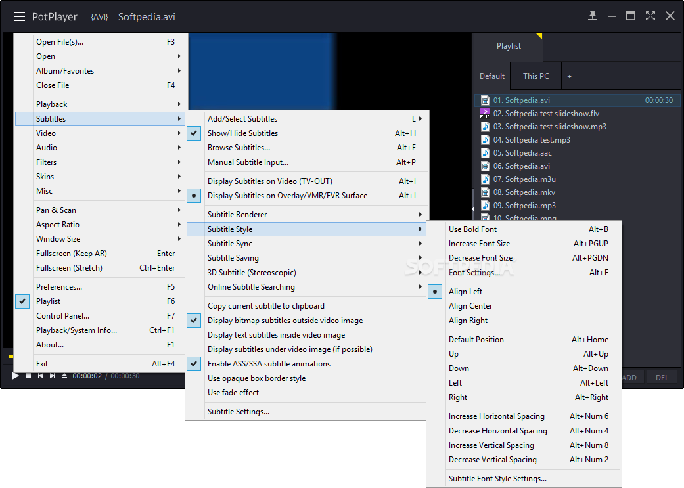Toggle the fullscreen arrows icon in title bar
The width and height of the screenshot is (684, 488).
coord(650,16)
